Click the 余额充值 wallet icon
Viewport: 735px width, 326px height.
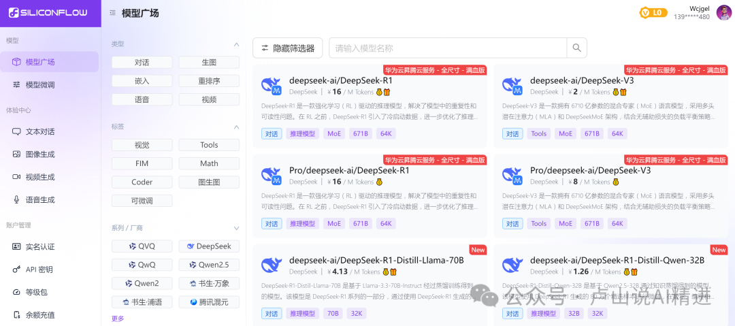click(16, 314)
